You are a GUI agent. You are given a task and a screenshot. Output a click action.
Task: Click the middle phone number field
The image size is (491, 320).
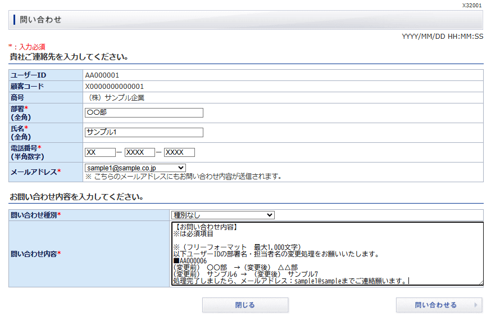139,152
